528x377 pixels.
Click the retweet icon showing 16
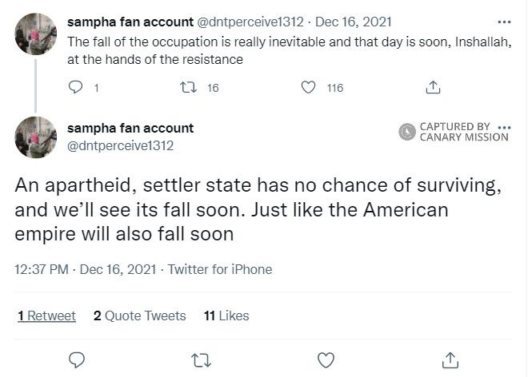click(x=190, y=88)
